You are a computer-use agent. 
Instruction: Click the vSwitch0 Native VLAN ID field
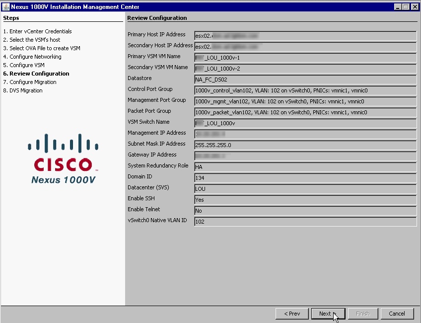click(x=305, y=222)
